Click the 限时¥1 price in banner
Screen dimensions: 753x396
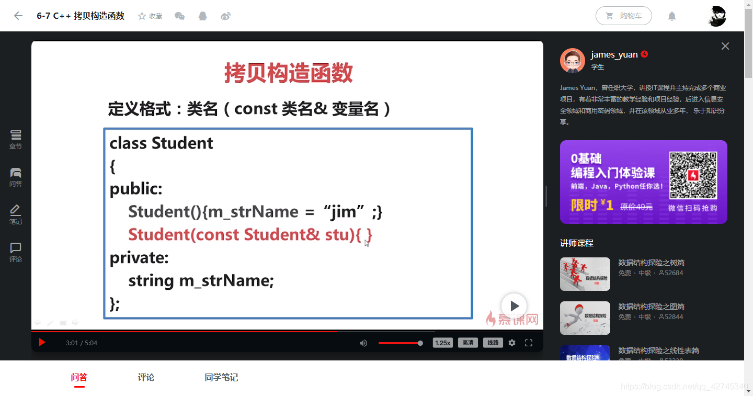pos(592,205)
